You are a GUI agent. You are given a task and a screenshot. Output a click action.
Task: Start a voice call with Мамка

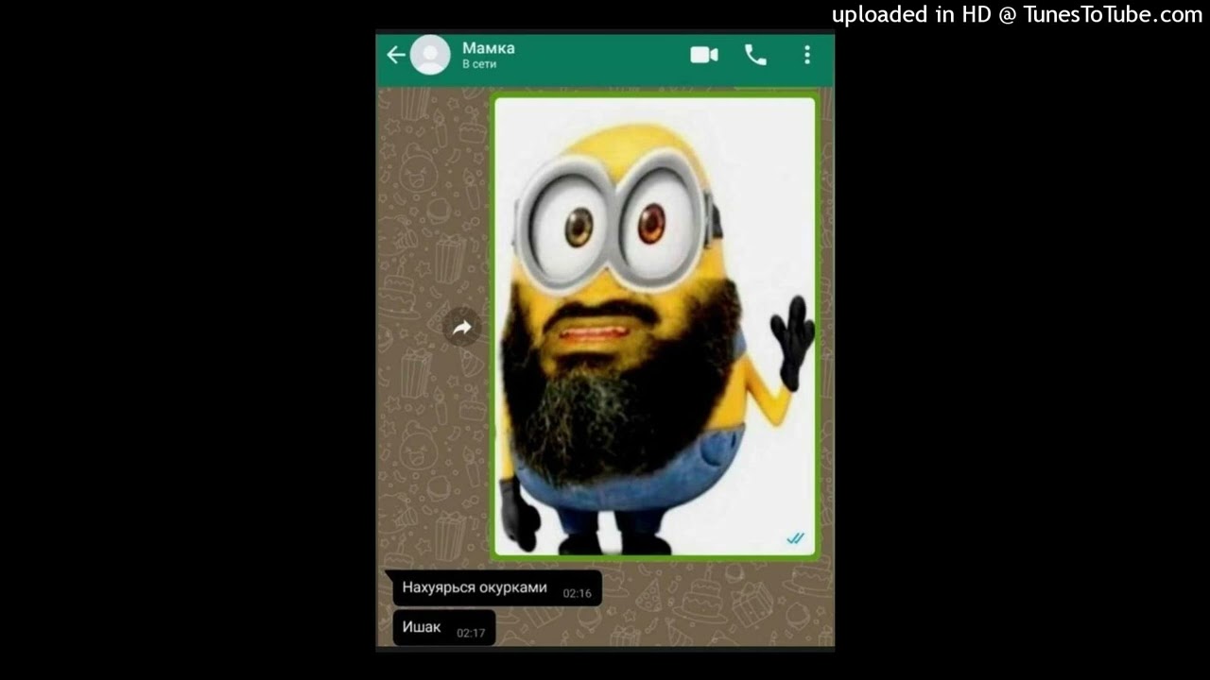755,55
